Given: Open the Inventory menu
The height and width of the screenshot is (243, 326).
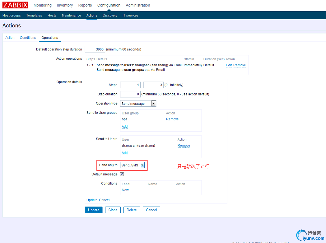Looking at the screenshot, I should (x=65, y=5).
